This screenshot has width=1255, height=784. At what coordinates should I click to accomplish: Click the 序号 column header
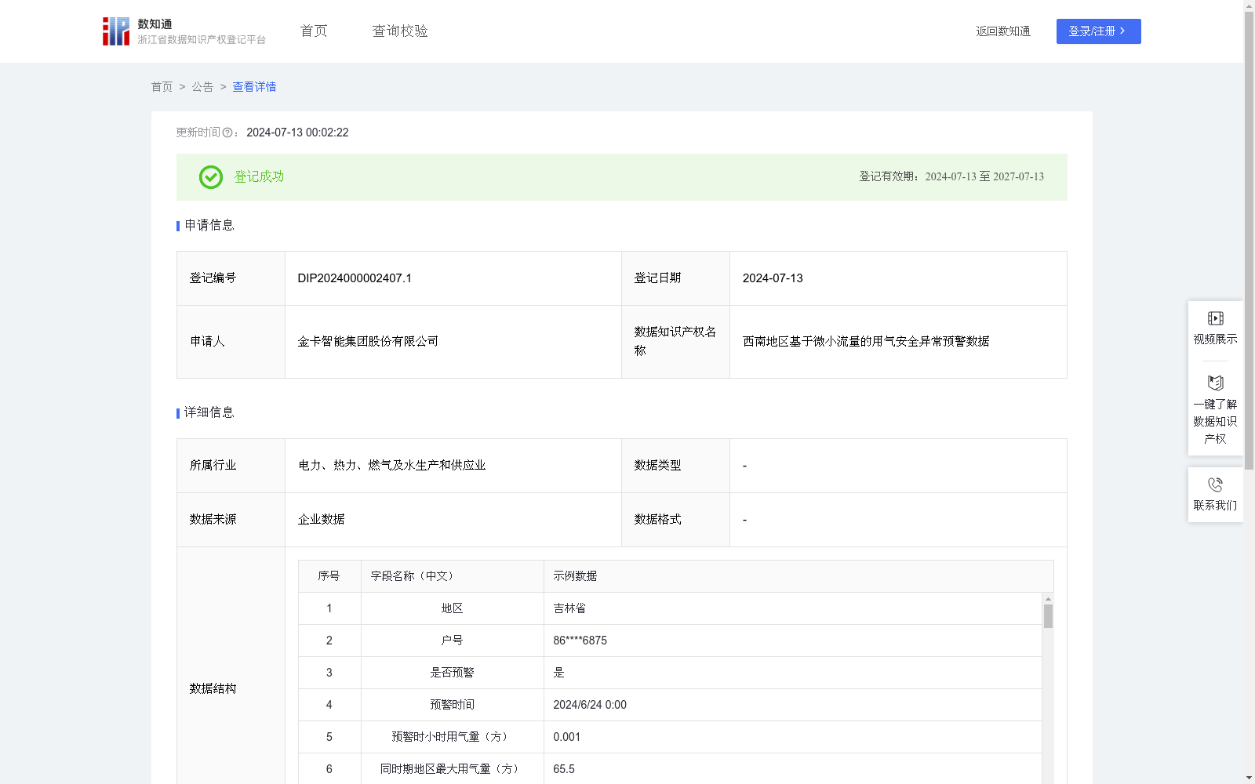(x=329, y=576)
